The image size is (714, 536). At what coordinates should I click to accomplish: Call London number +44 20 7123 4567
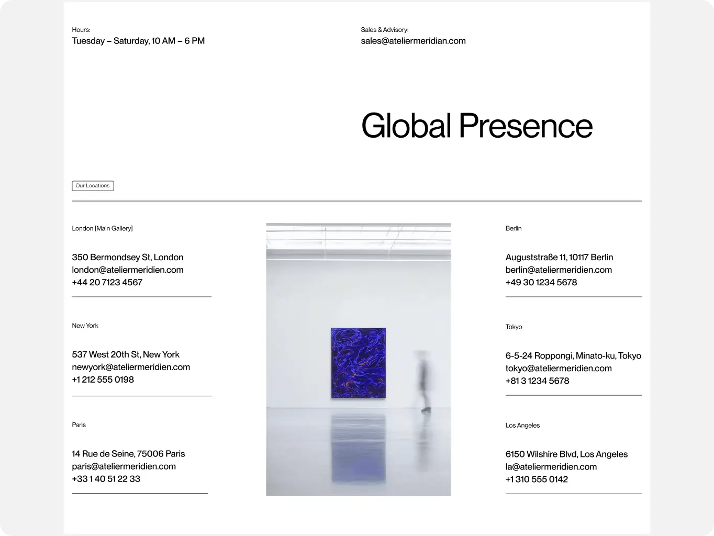pos(107,283)
